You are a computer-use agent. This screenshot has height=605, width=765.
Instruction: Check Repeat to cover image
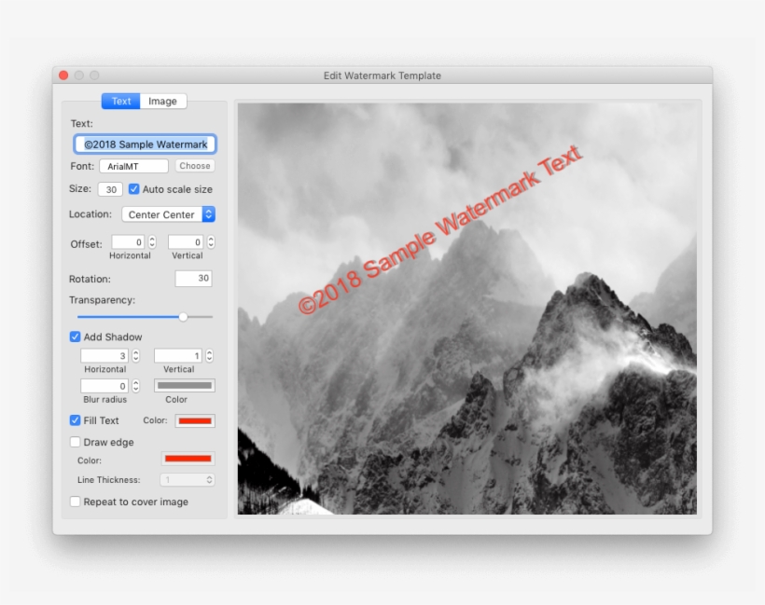tap(75, 502)
